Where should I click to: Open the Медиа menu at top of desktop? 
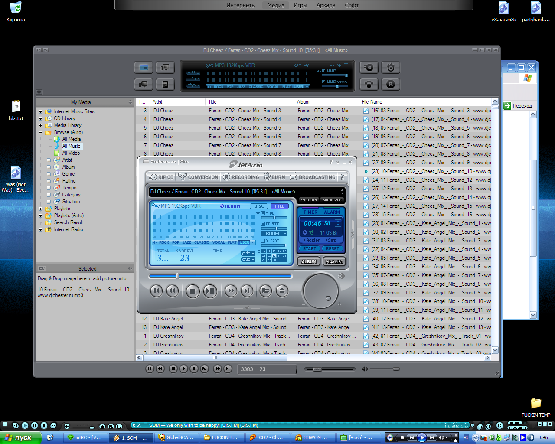pos(276,5)
